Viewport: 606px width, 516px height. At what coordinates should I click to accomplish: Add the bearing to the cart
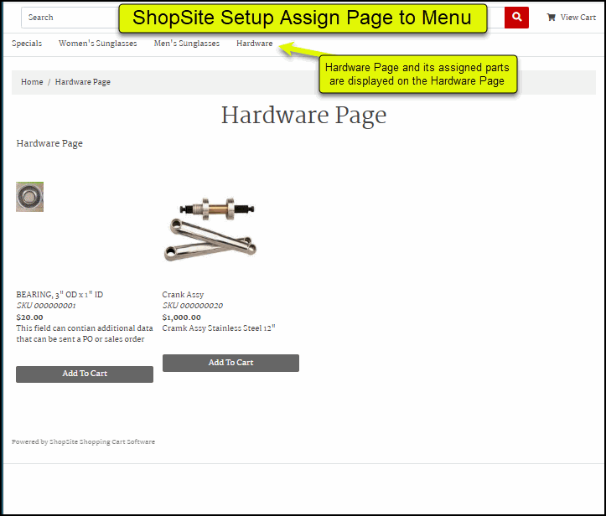click(85, 374)
